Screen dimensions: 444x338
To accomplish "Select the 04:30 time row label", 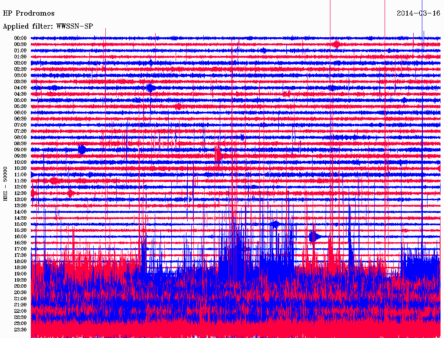I will [x=20, y=94].
